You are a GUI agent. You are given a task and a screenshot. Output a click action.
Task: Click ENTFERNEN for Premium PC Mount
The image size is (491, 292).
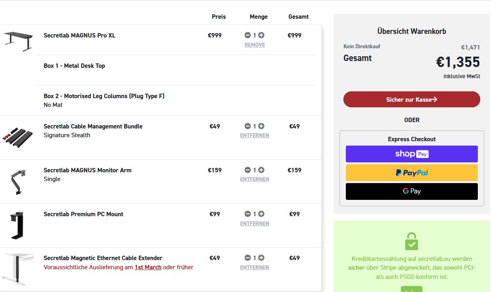coord(254,224)
